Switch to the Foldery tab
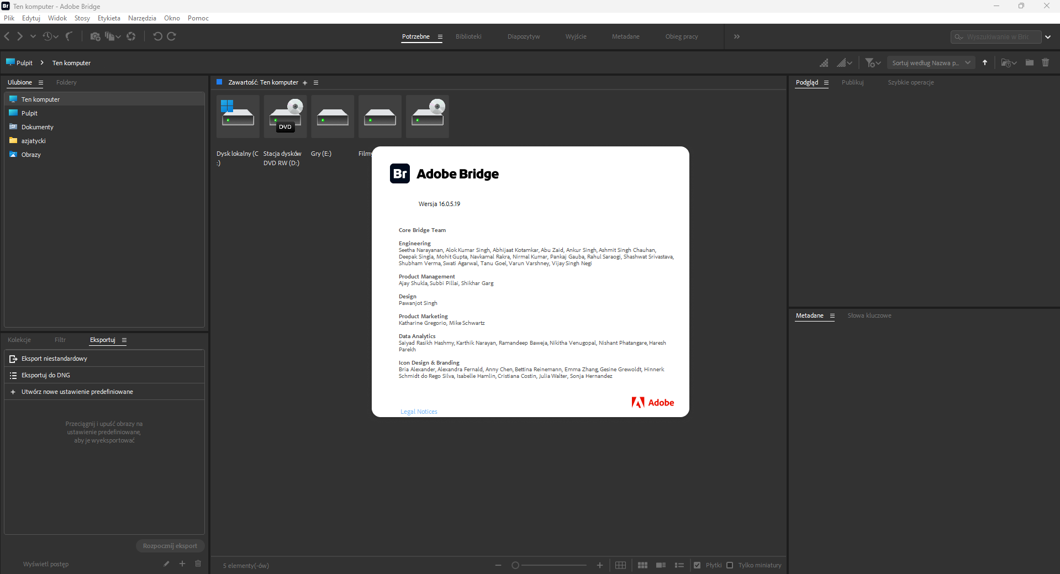This screenshot has width=1060, height=574. point(66,83)
